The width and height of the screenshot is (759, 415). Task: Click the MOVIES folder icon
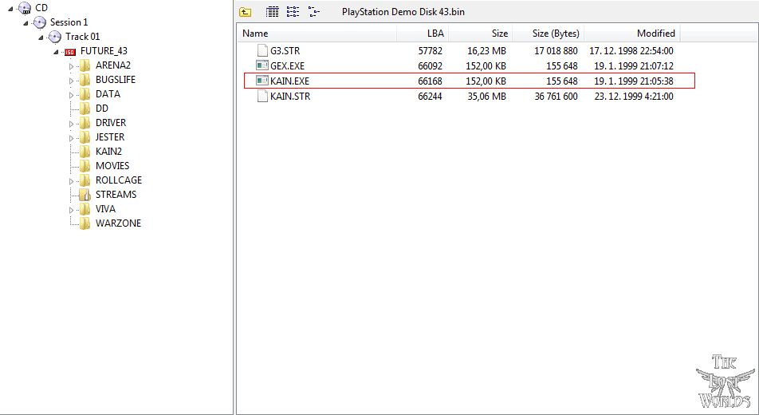pyautogui.click(x=85, y=166)
